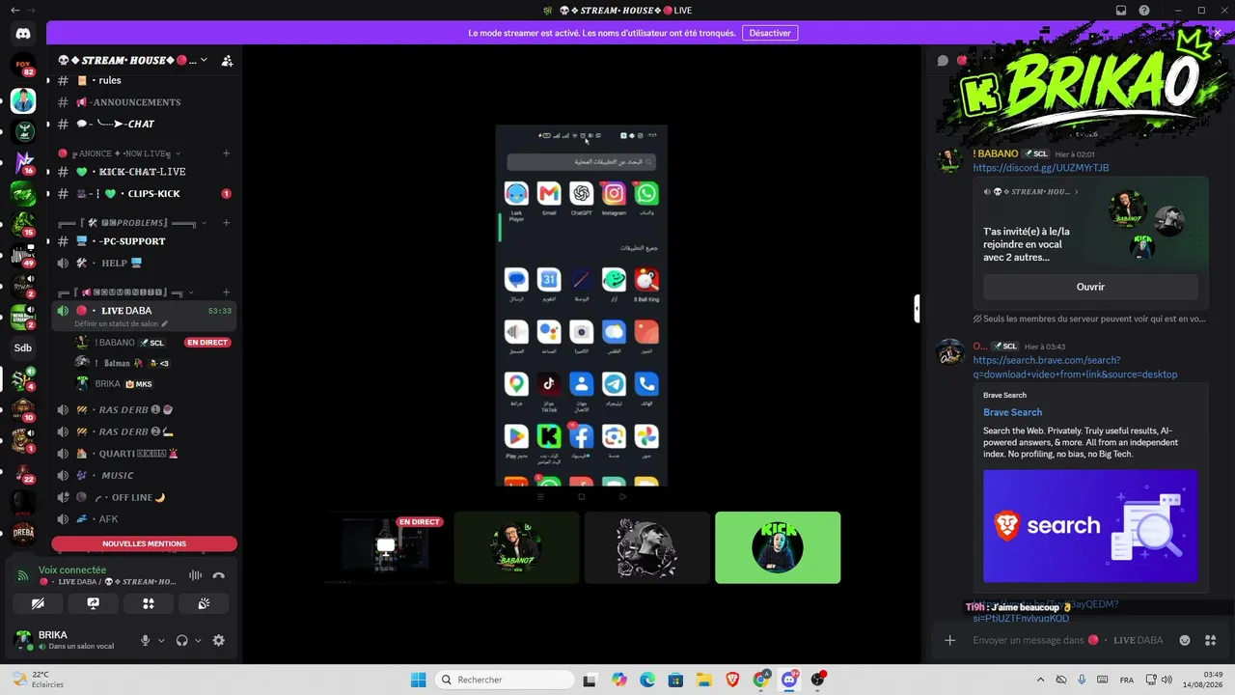Select BRIKA MKS in voice member list
The image size is (1235, 695).
coord(154,383)
